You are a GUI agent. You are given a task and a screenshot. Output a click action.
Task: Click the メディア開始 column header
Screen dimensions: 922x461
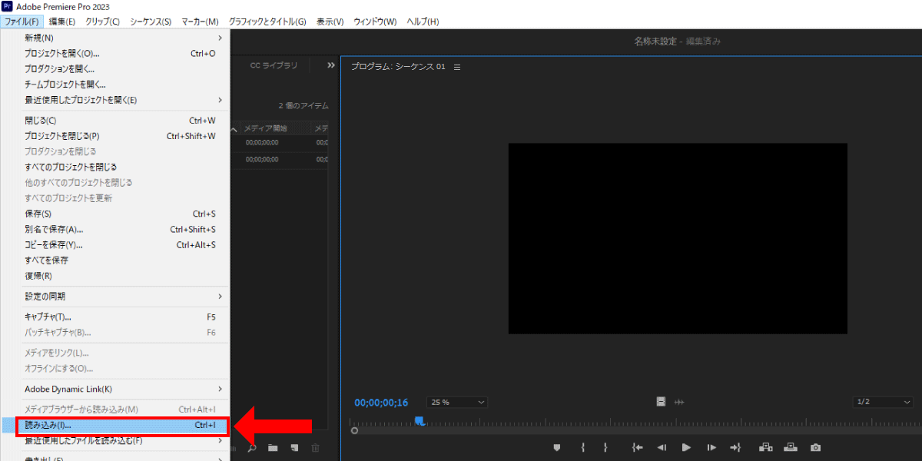point(265,128)
